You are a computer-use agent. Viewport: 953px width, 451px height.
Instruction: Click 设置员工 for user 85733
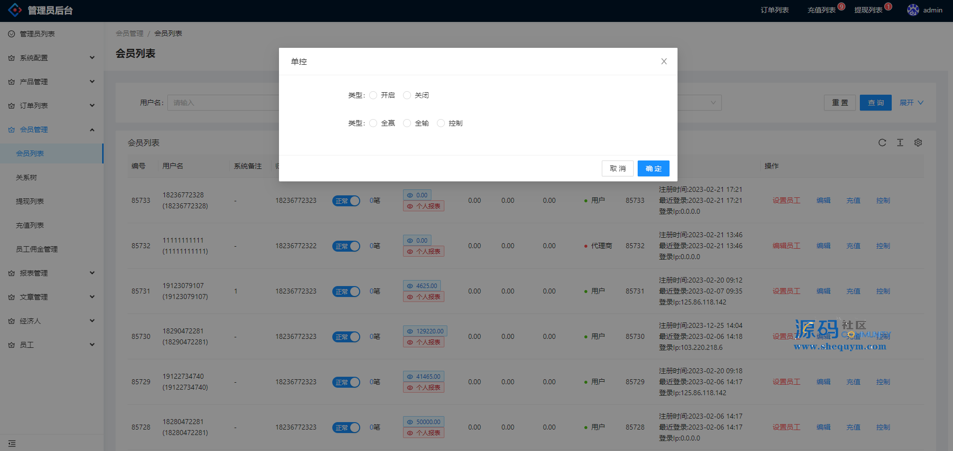[786, 200]
